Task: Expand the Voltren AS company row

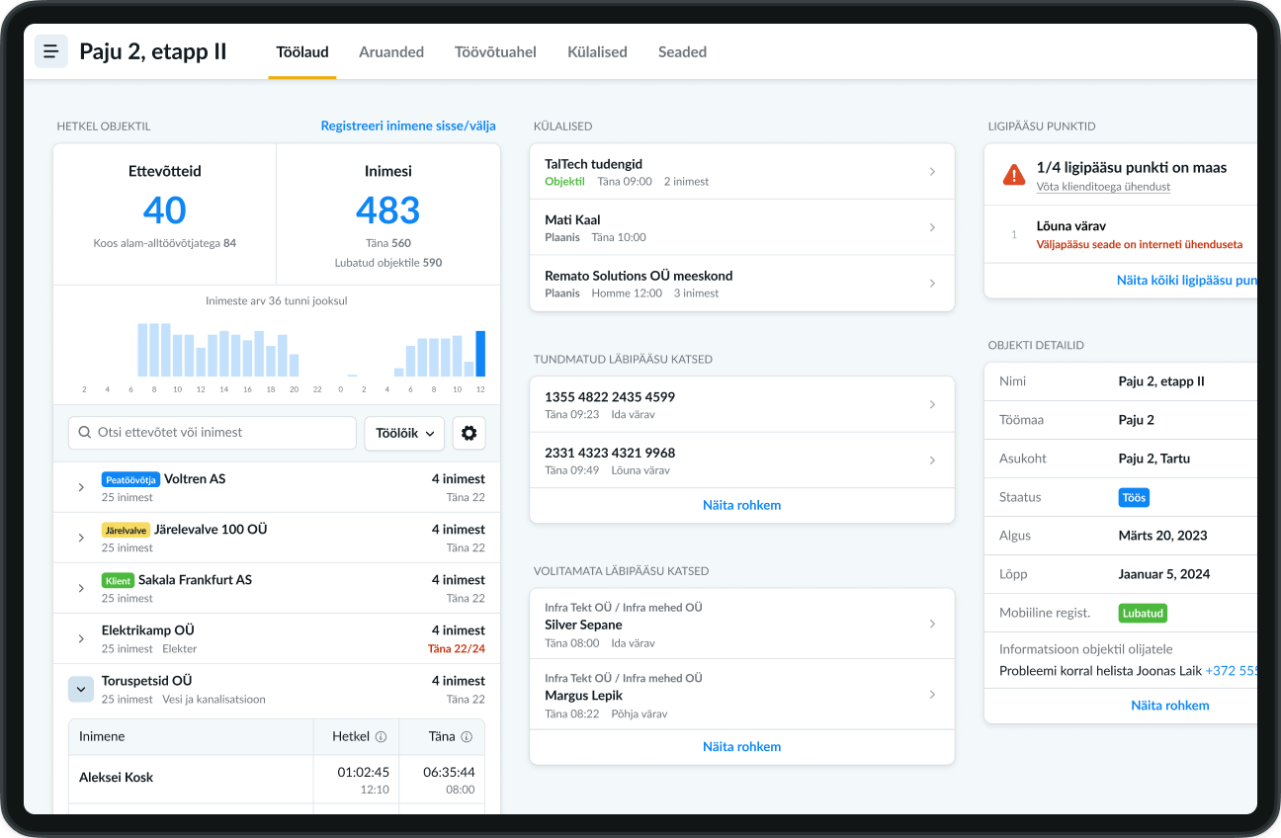Action: click(81, 487)
